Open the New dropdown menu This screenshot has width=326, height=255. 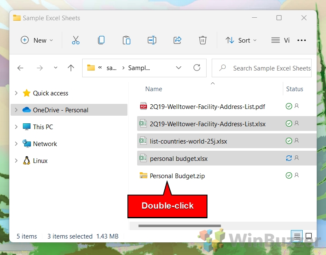37,40
